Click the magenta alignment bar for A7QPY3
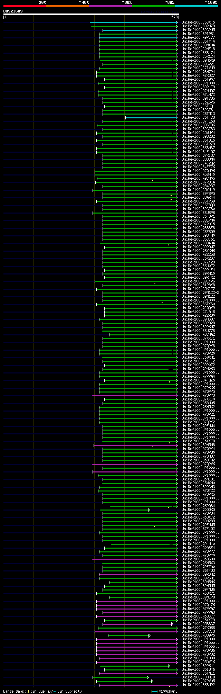The image size is (221, 694). pos(135,396)
